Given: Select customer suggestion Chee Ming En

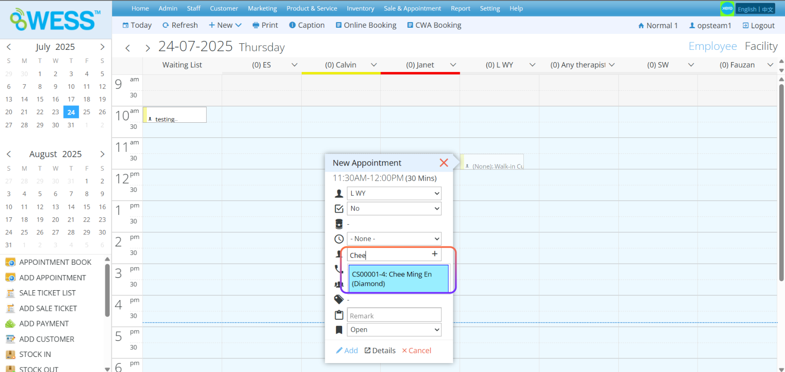Looking at the screenshot, I should (398, 279).
